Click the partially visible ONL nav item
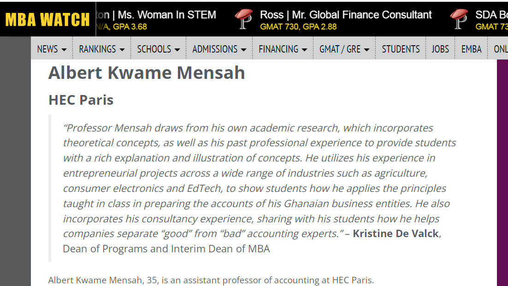The image size is (508, 286). (x=500, y=49)
